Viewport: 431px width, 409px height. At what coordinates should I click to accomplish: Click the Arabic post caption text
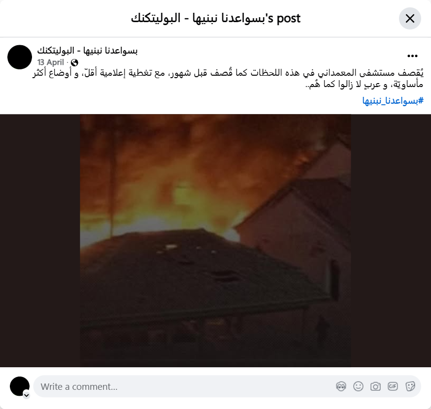(228, 79)
